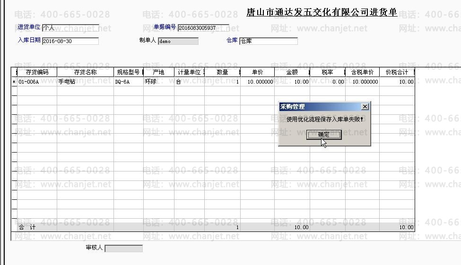Click the 金额 column header
Image resolution: width=461 pixels, height=265 pixels.
(x=292, y=72)
